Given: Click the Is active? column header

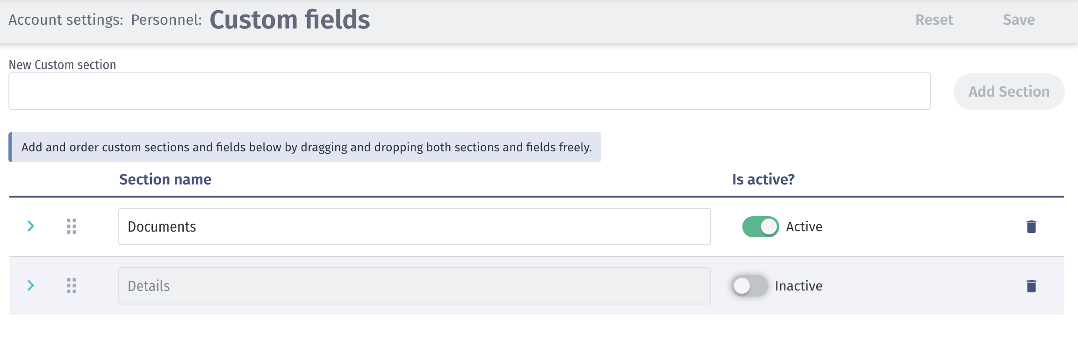Looking at the screenshot, I should pyautogui.click(x=763, y=179).
